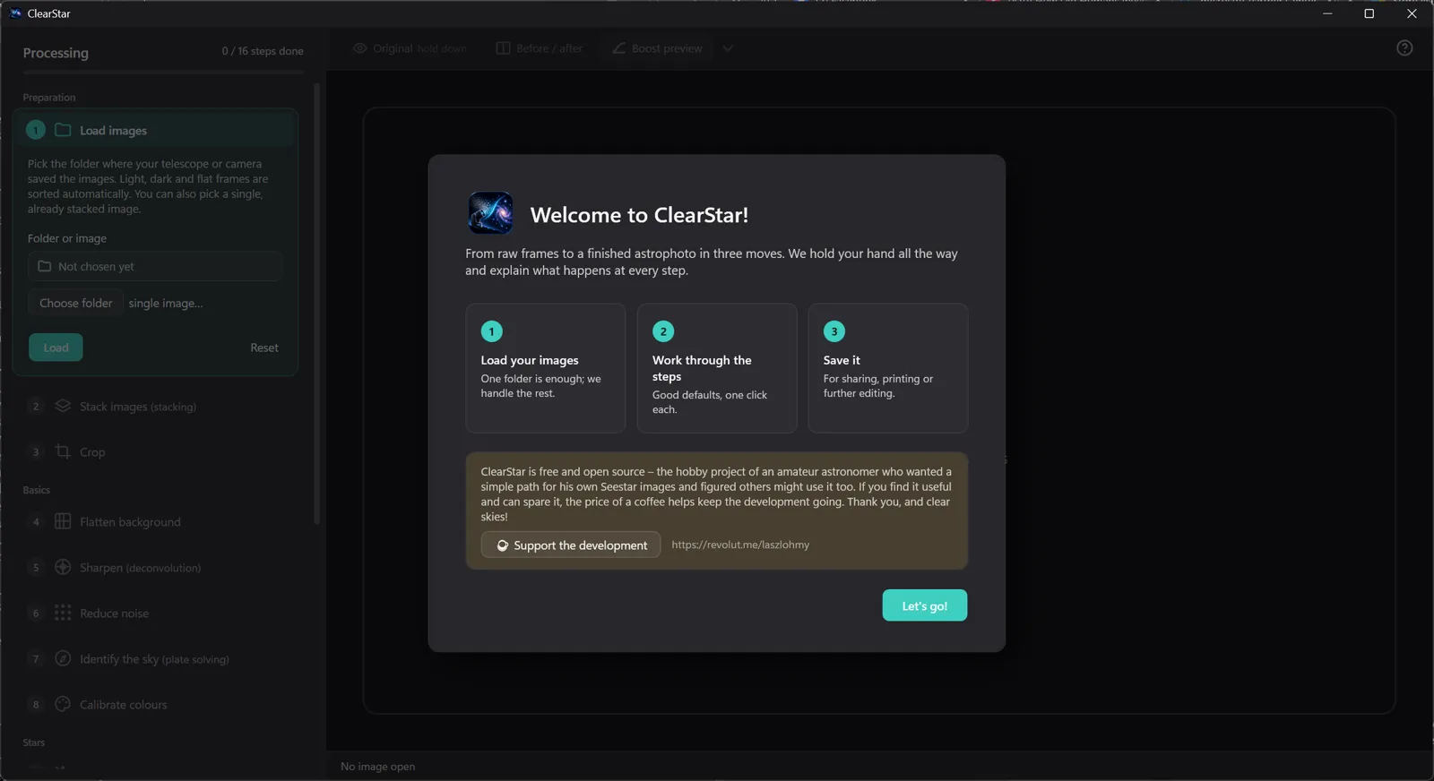Click Support the development button
Image resolution: width=1434 pixels, height=781 pixels.
pyautogui.click(x=571, y=545)
